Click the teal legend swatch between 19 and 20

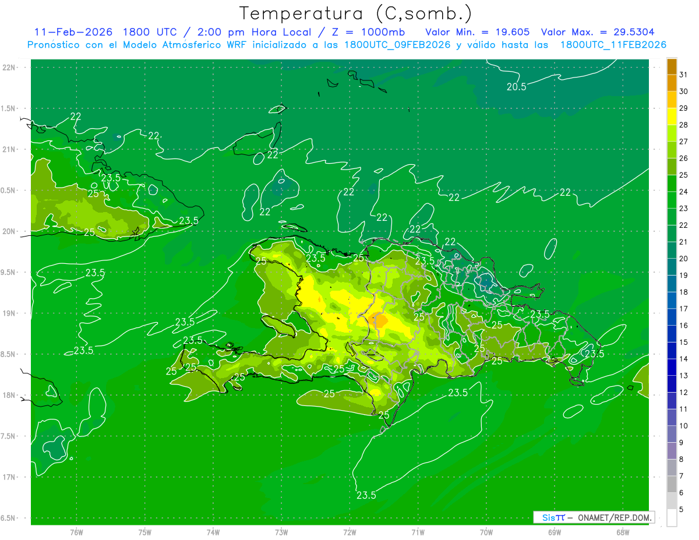click(x=672, y=267)
